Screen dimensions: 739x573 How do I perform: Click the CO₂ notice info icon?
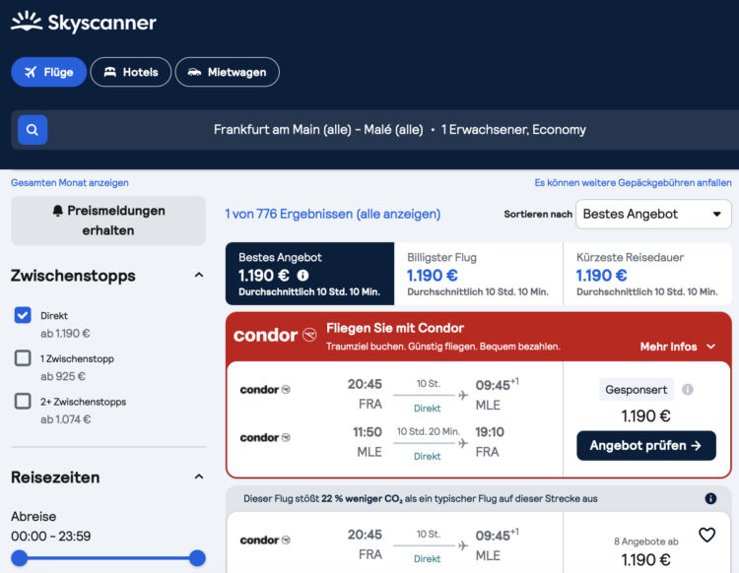(710, 498)
